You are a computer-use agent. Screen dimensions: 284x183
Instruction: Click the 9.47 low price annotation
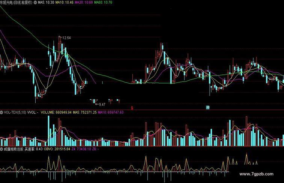pyautogui.click(x=102, y=104)
